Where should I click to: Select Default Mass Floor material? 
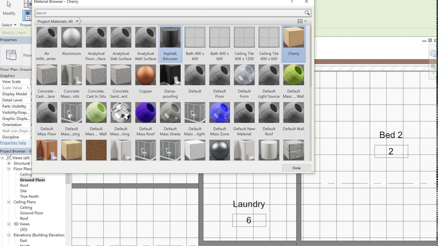pyautogui.click(x=47, y=119)
